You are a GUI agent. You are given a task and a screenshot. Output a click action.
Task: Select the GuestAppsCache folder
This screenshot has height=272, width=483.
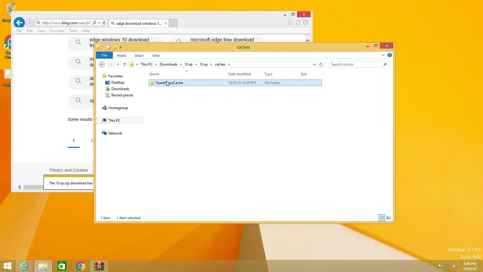coord(235,83)
